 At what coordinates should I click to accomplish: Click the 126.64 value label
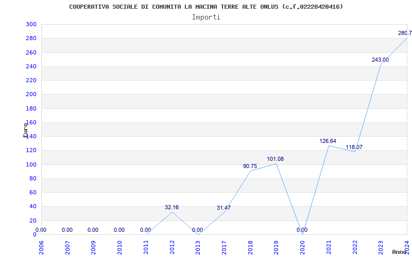pos(328,141)
